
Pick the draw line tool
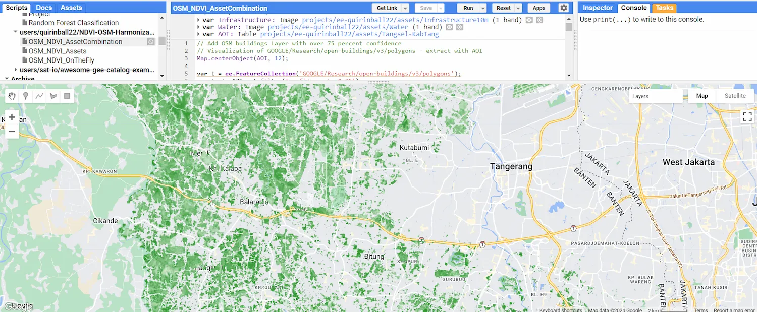(39, 96)
